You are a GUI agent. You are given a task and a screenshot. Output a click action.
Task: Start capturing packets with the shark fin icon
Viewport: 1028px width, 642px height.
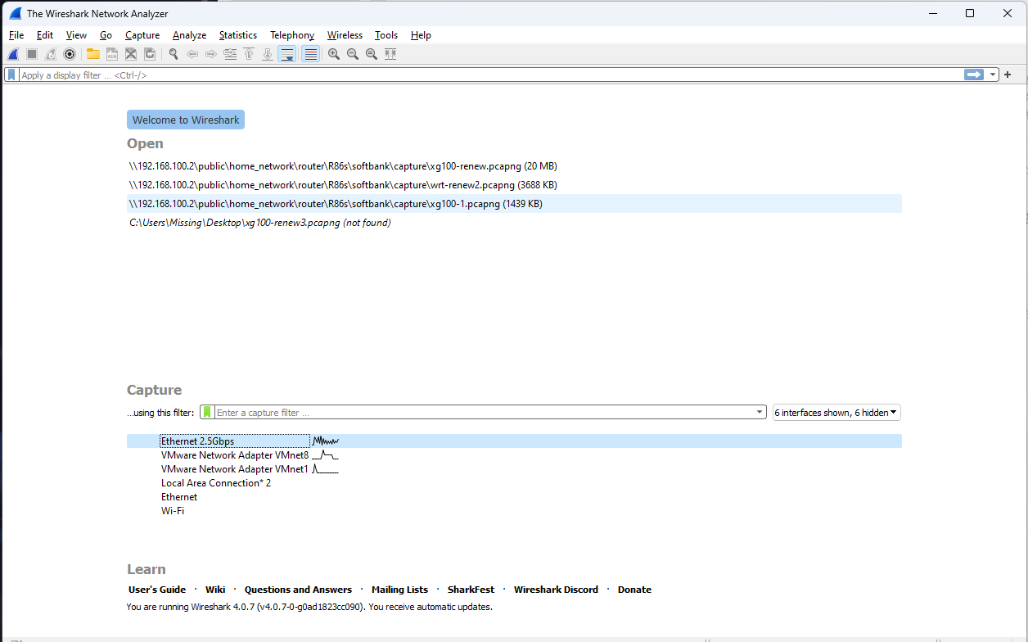(x=13, y=54)
